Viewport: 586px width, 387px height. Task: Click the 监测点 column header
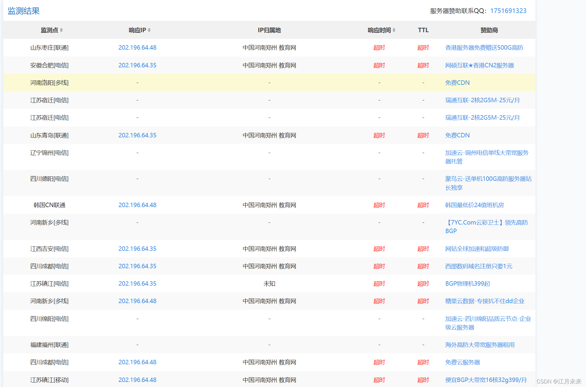tap(49, 30)
